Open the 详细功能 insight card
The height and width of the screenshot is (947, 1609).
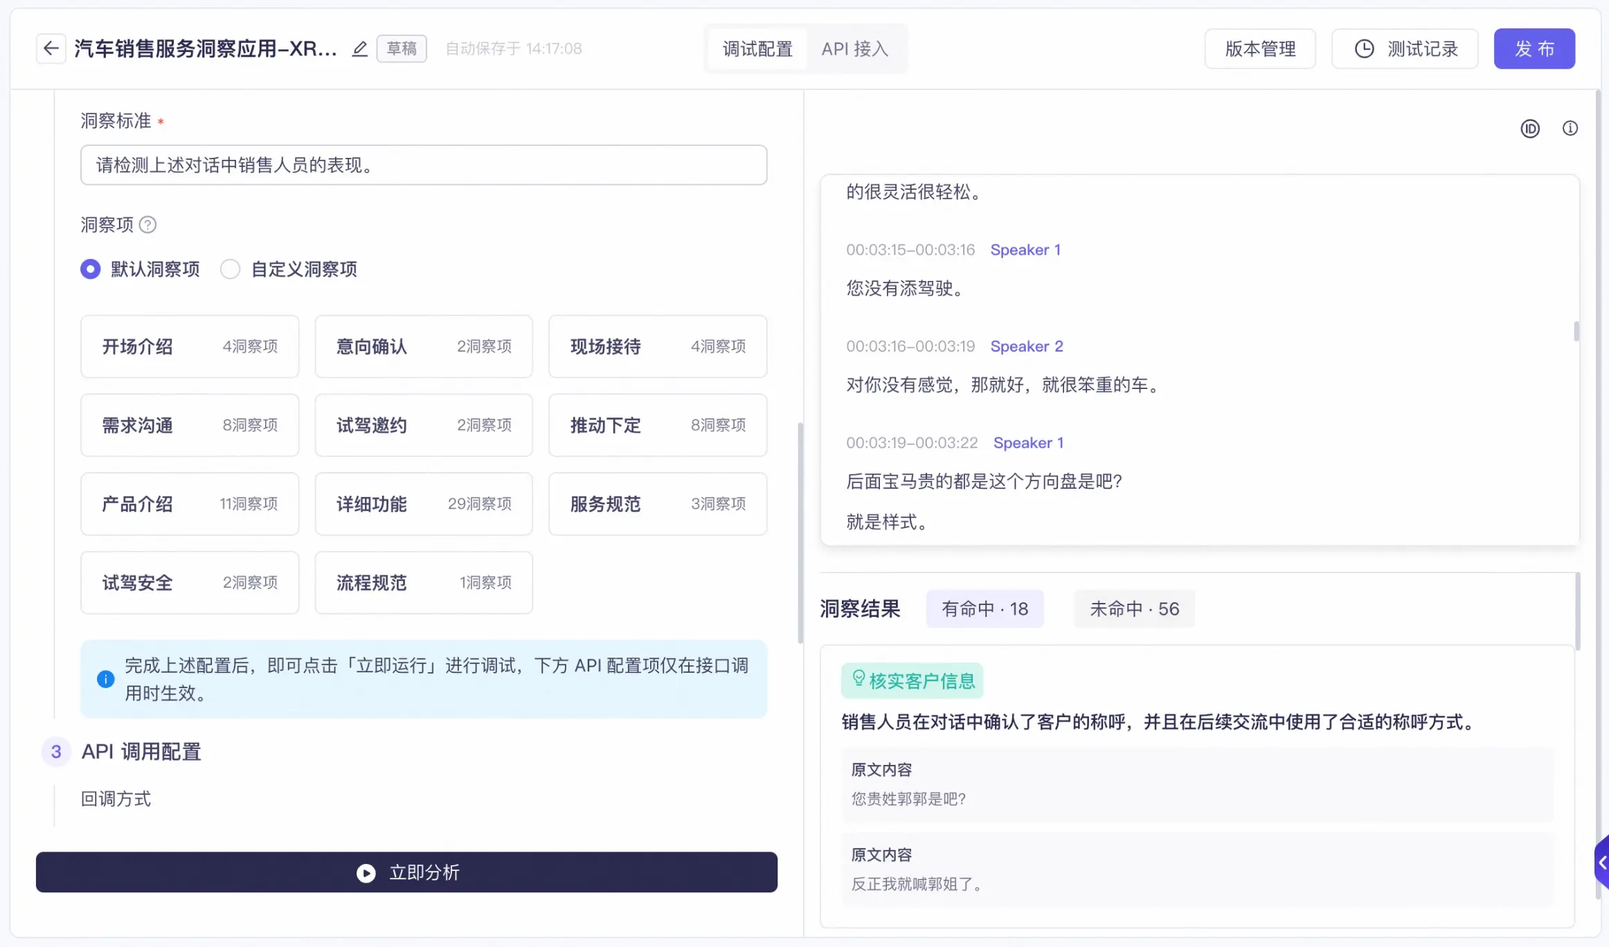tap(424, 504)
